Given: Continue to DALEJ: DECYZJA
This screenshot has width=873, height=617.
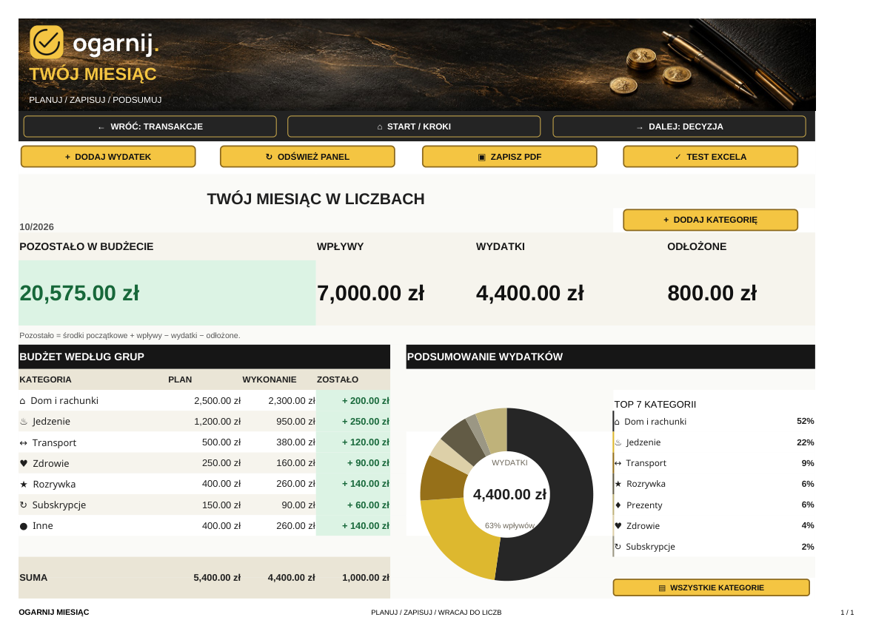Looking at the screenshot, I should [x=679, y=127].
